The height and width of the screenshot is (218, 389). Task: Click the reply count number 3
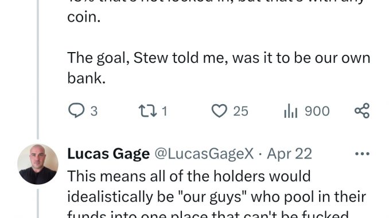click(x=94, y=111)
